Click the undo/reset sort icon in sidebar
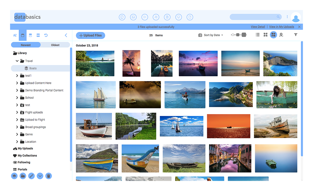Screen dimensions: 313x191 46,35
